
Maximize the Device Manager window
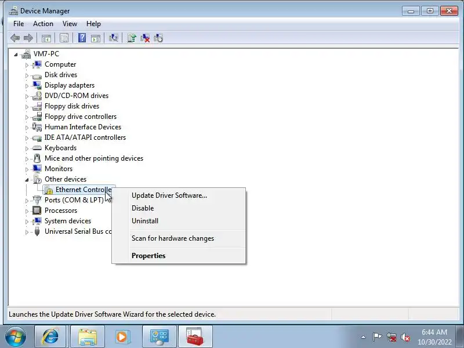[x=430, y=11]
